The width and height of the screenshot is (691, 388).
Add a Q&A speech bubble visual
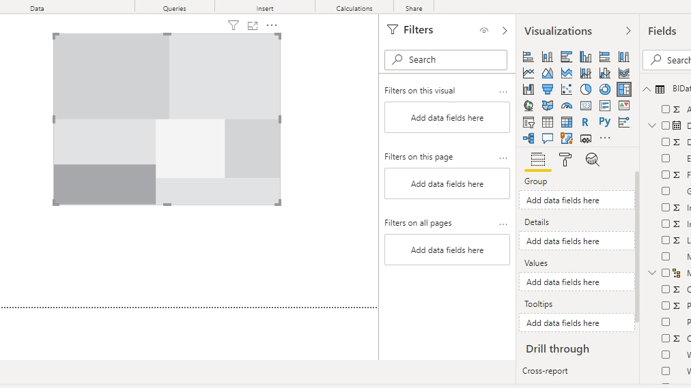pyautogui.click(x=548, y=138)
